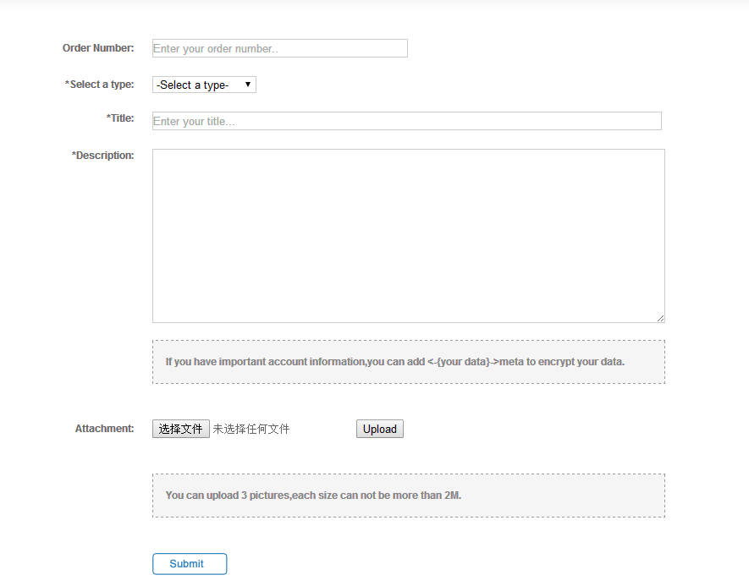
Task: Click the 未选择任何文件 file status text
Action: [x=251, y=429]
